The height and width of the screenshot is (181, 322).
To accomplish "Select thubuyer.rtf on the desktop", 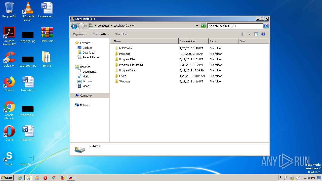I will tap(28, 133).
